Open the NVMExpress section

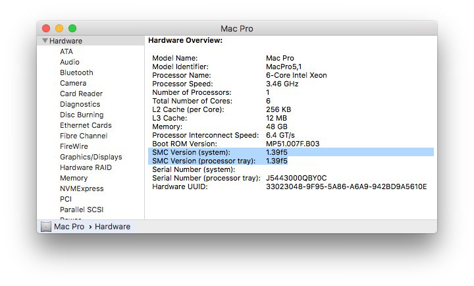point(82,188)
